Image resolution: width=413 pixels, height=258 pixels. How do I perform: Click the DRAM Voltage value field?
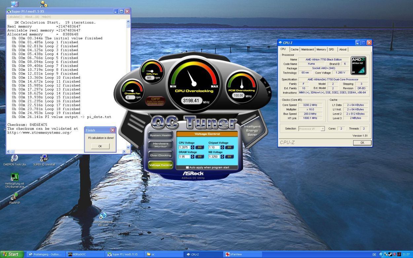coord(184,157)
